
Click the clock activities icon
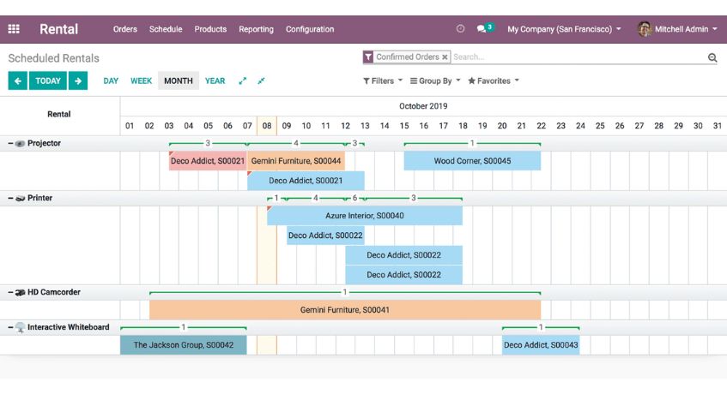460,29
